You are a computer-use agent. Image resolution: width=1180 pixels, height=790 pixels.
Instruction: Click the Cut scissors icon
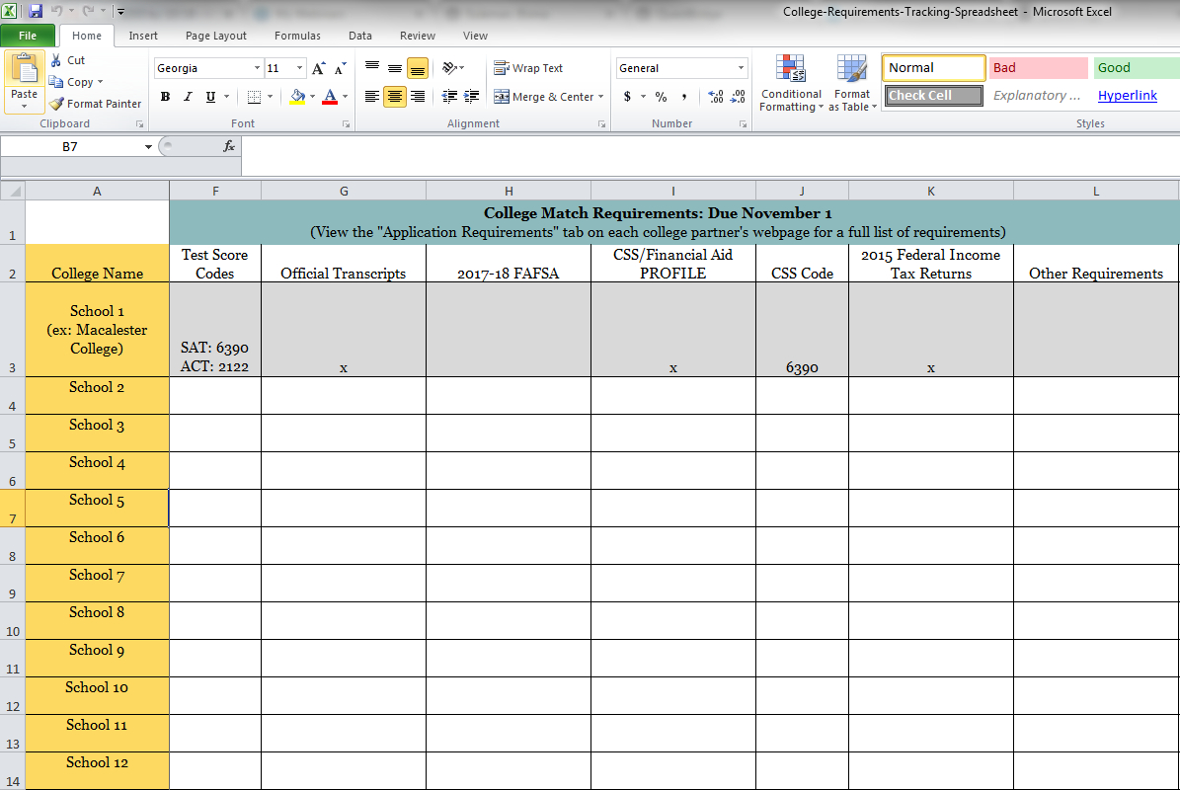click(57, 60)
